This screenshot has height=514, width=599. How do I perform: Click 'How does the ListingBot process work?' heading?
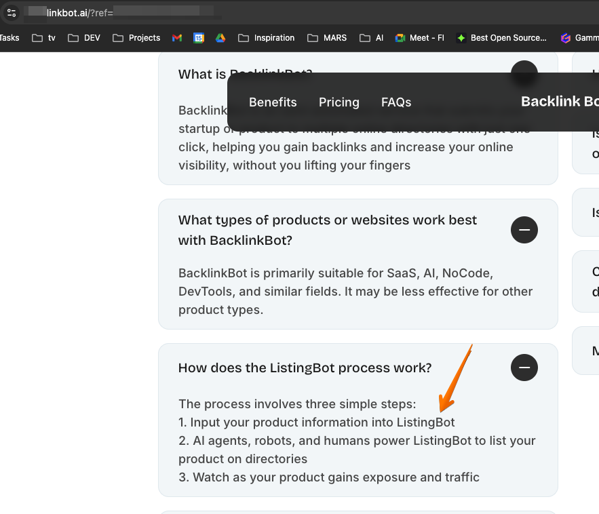pos(305,368)
